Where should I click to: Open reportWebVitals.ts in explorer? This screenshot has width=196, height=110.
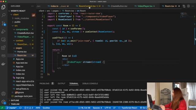click(25, 85)
